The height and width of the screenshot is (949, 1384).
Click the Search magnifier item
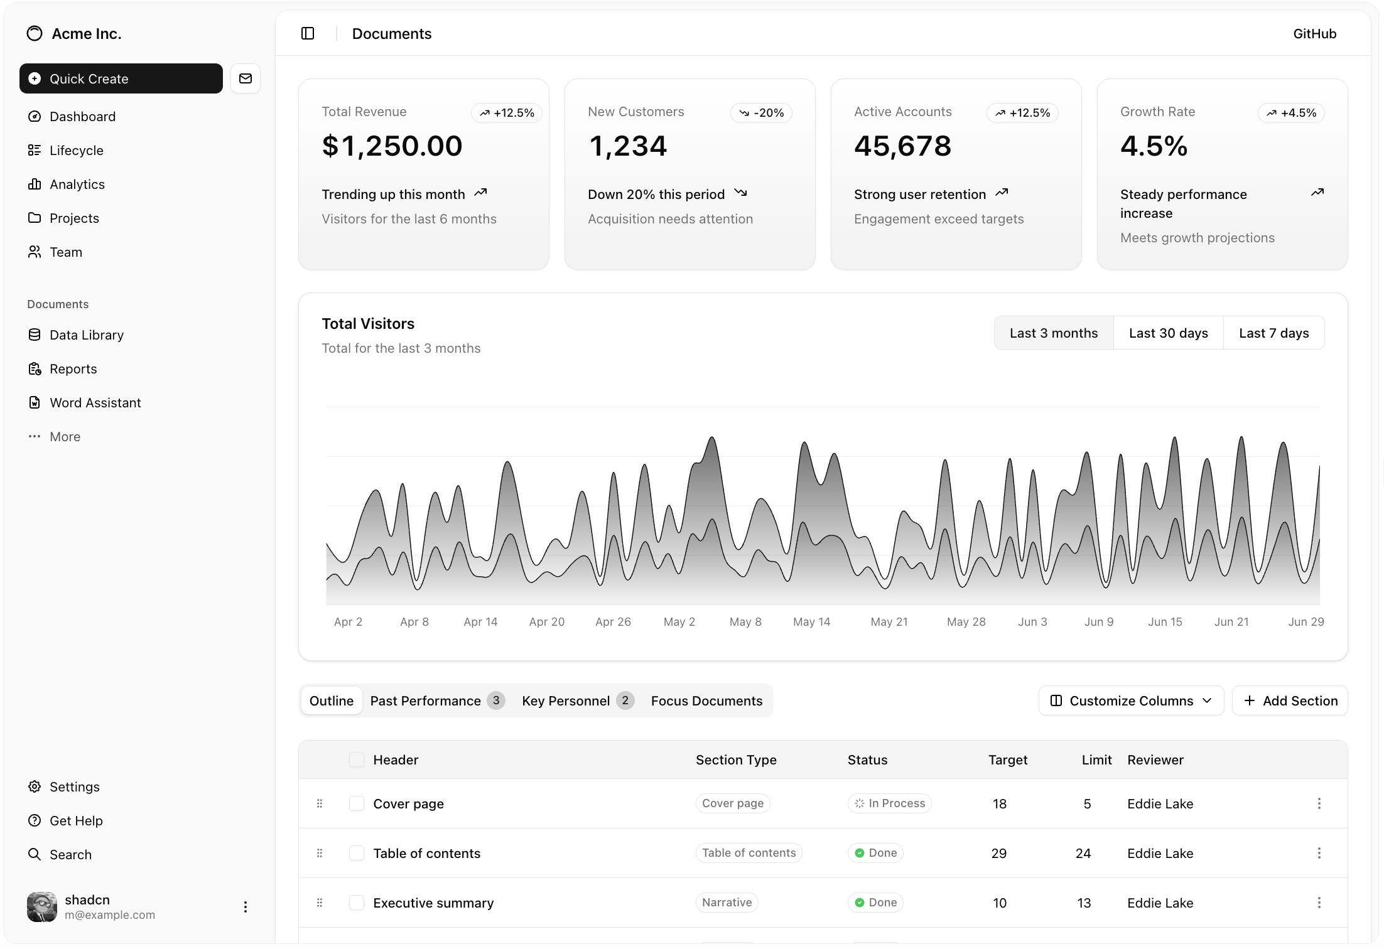pos(70,855)
